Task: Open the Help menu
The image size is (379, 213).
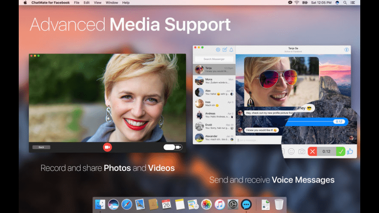Action: click(x=126, y=3)
